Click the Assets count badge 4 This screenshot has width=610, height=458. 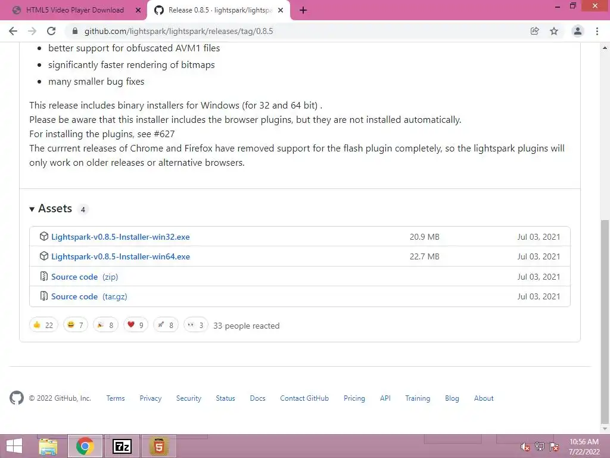[83, 209]
